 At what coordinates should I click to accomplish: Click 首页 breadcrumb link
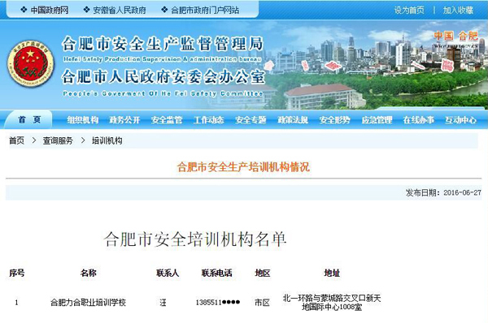16,140
